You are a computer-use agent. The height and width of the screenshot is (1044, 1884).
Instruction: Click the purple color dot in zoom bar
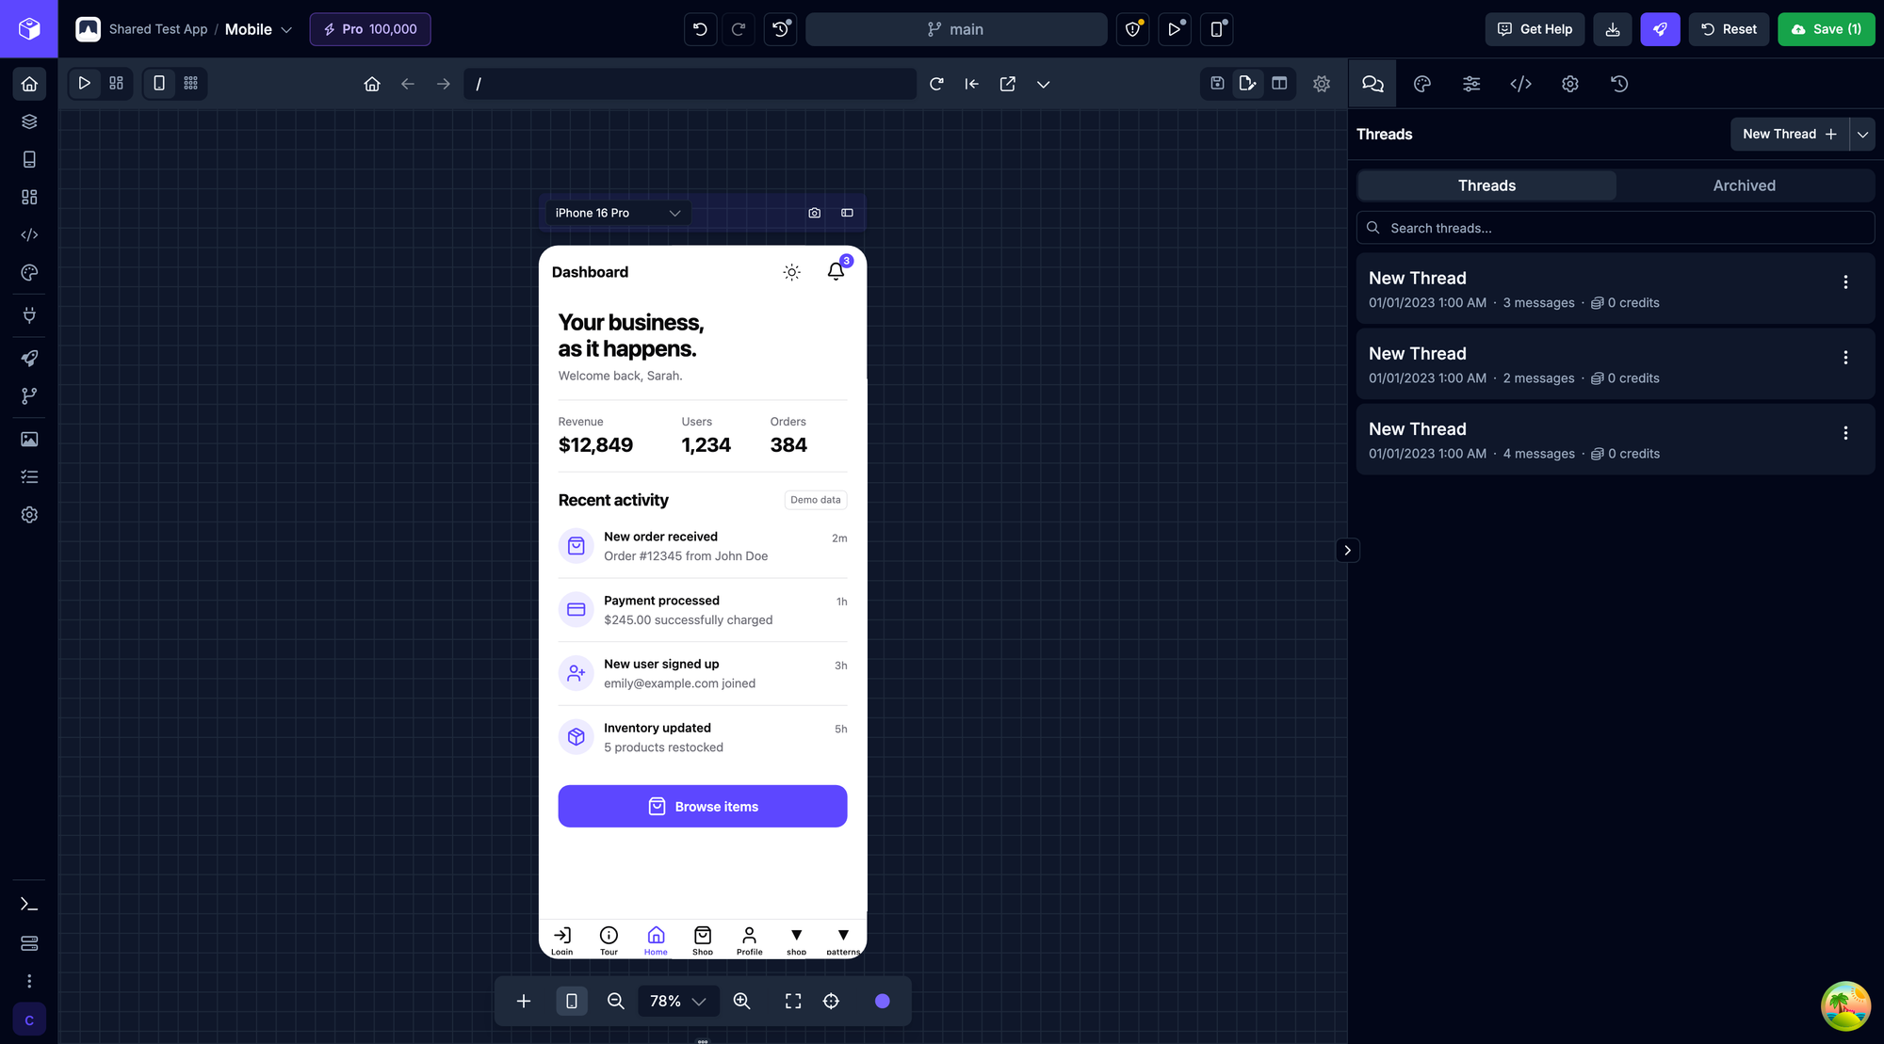pos(883,1001)
